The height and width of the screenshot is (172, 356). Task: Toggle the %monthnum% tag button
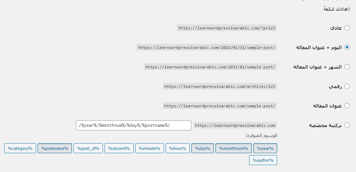coord(233,148)
